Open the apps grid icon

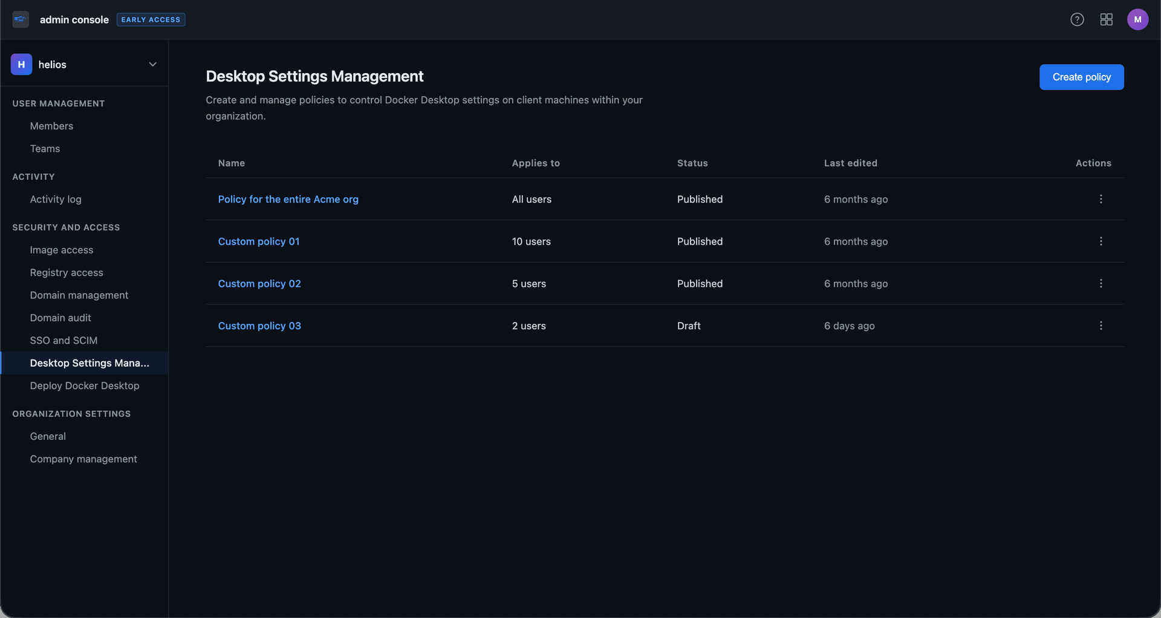click(x=1106, y=19)
